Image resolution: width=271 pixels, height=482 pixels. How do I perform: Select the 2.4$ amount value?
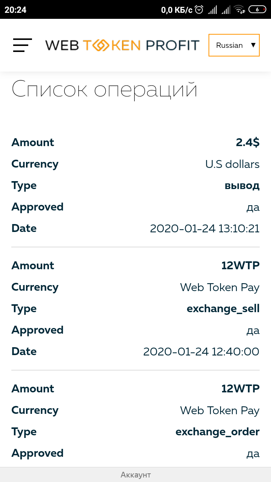[x=248, y=142]
